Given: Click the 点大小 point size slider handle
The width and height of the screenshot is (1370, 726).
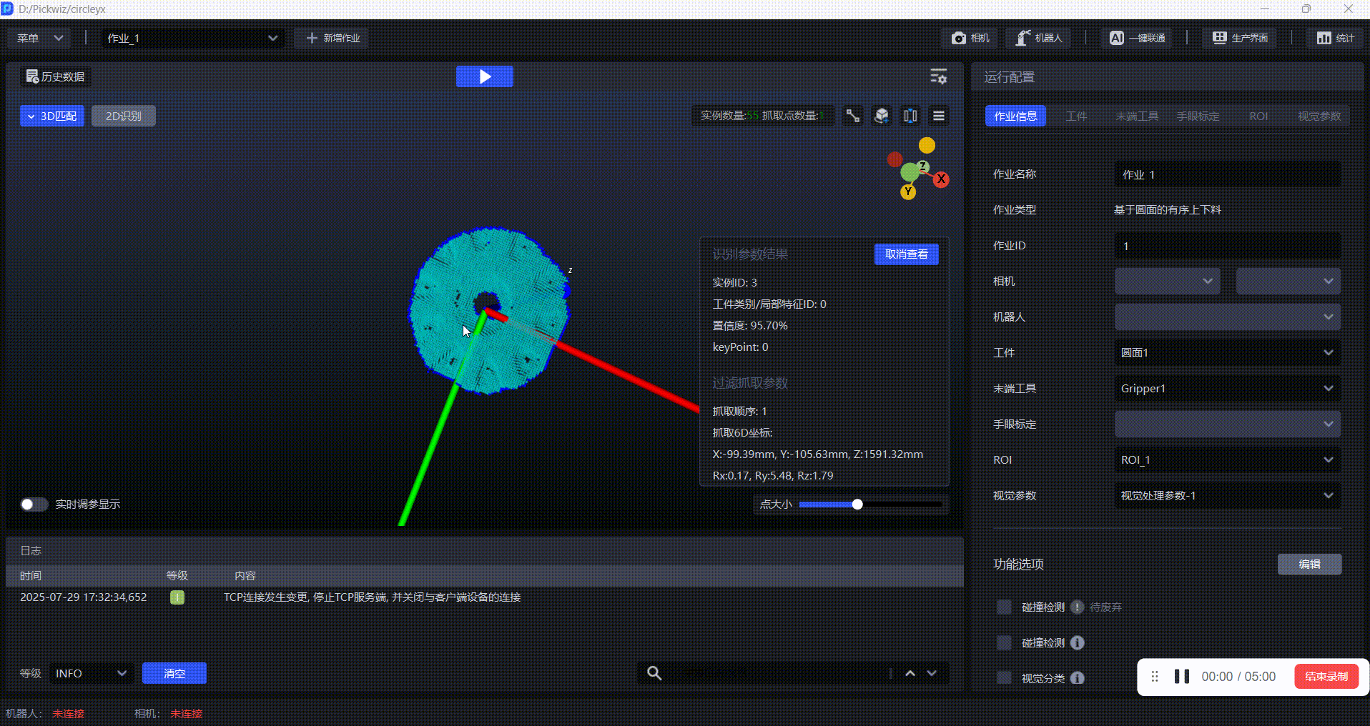Looking at the screenshot, I should pos(857,504).
